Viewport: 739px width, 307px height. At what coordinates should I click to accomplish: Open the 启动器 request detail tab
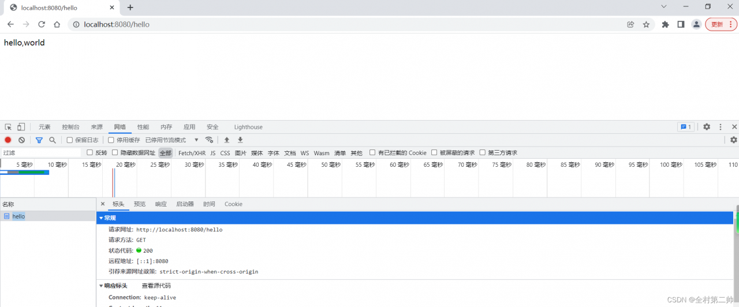tap(185, 204)
